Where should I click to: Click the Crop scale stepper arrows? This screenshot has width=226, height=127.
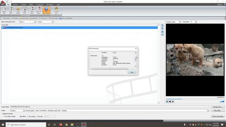pos(196,22)
